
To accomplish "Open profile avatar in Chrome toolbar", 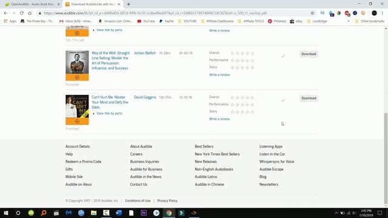I will [374, 13].
